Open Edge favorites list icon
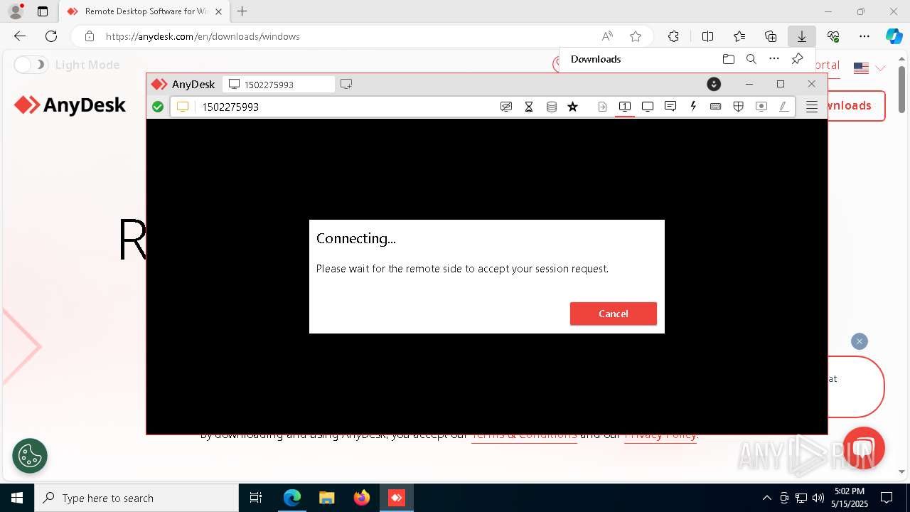Screen dimensions: 910x512 739,36
